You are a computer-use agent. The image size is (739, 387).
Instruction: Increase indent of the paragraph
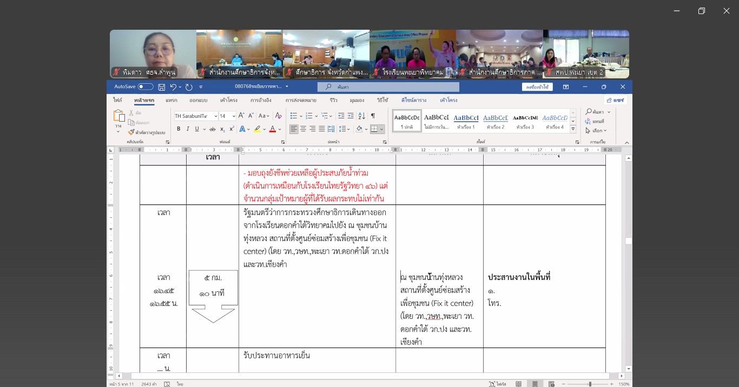351,116
